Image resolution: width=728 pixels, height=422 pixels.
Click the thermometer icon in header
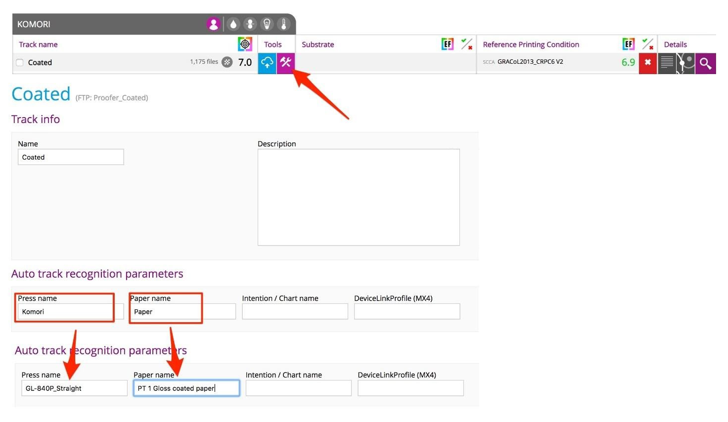284,24
